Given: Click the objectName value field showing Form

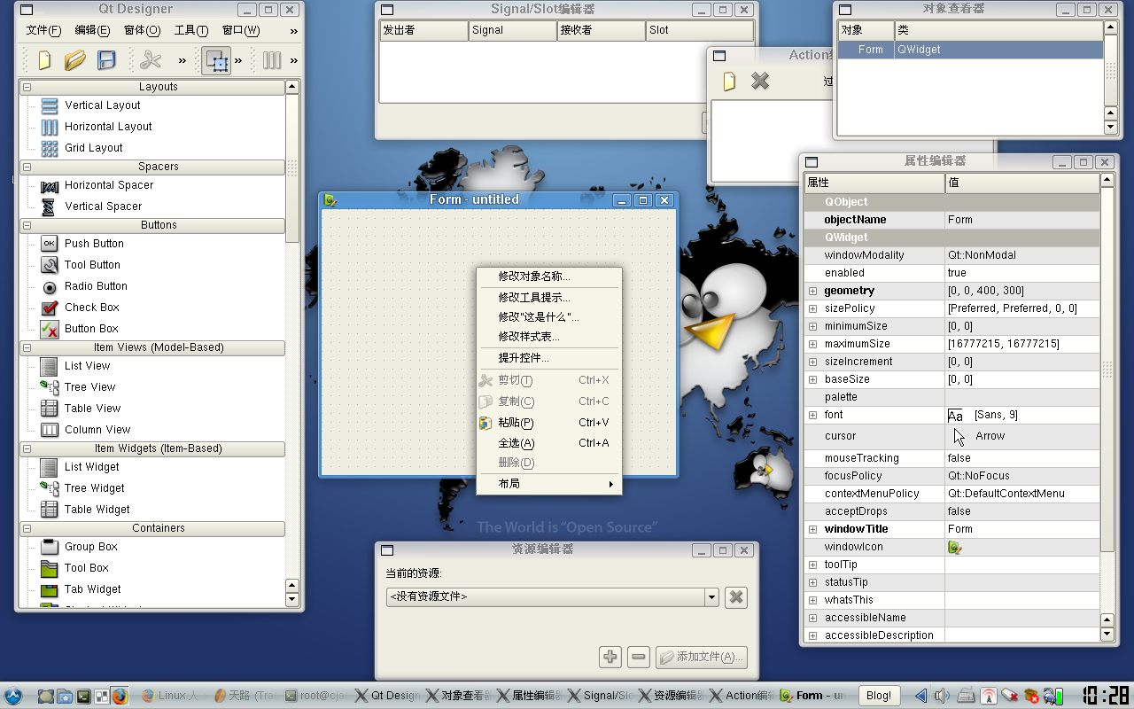Looking at the screenshot, I should [1021, 220].
